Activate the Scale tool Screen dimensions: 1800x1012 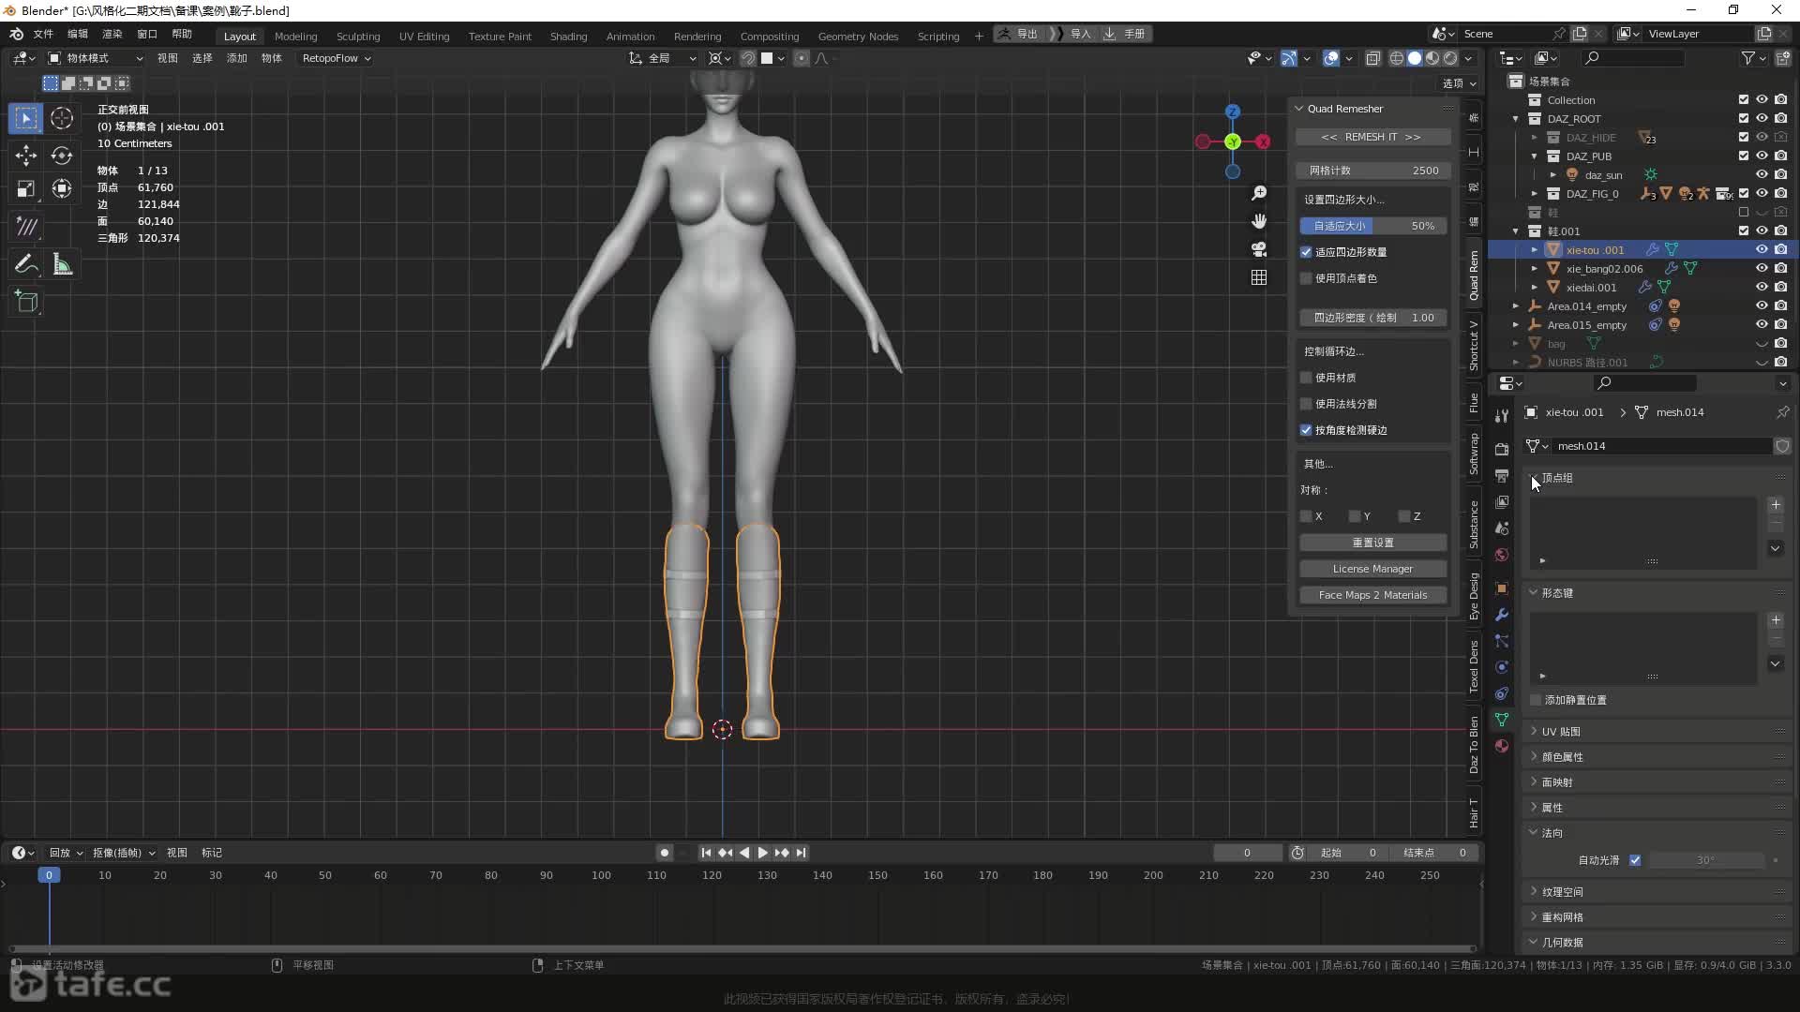(26, 189)
